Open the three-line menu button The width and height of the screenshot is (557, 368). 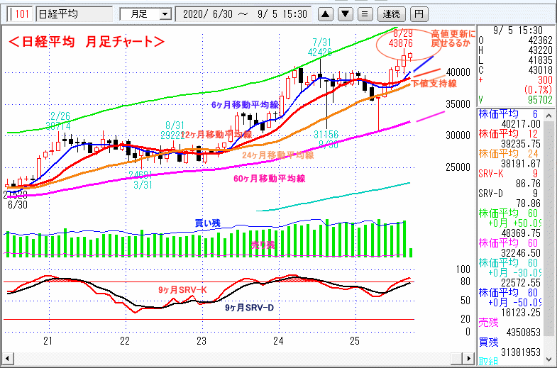pos(365,14)
